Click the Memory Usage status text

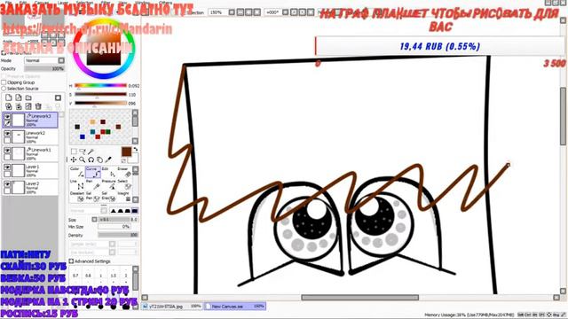(469, 315)
